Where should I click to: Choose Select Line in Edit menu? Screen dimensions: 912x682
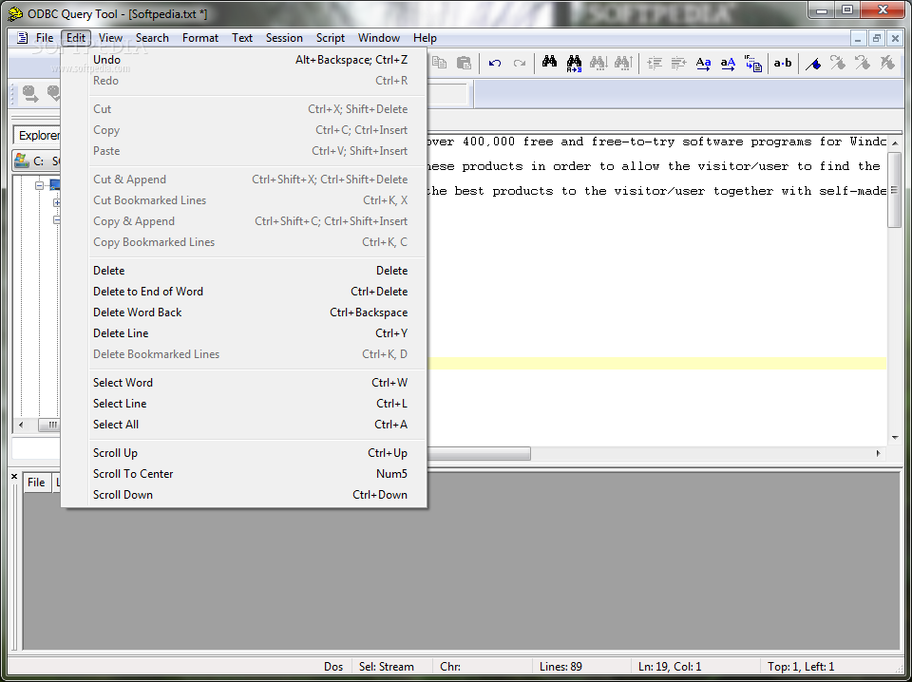click(244, 404)
